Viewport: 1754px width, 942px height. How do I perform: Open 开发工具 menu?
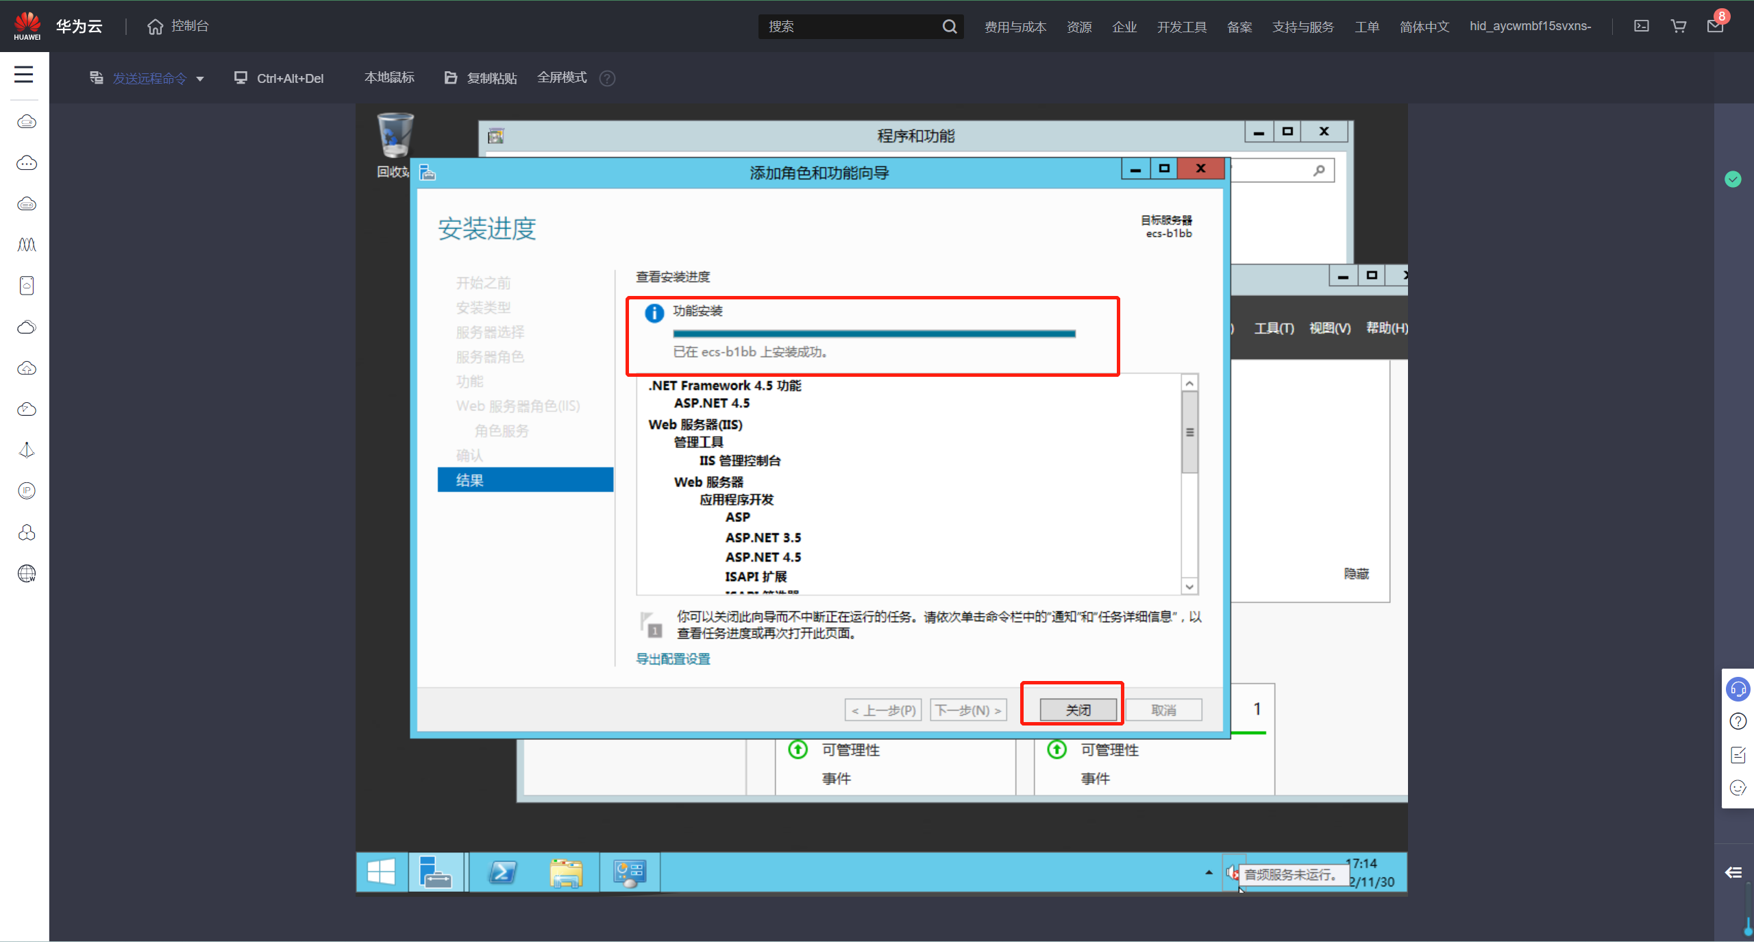(x=1182, y=27)
